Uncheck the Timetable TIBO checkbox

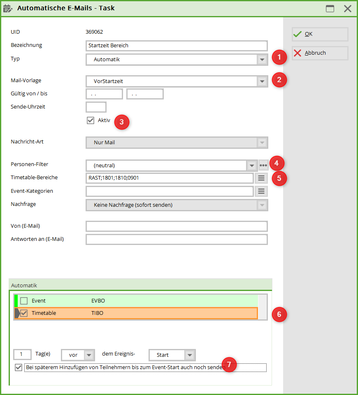coord(24,313)
